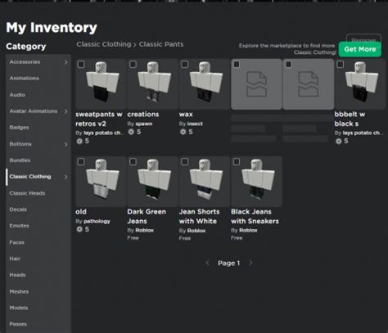Open the old pants thumbnail
This screenshot has height=333, width=388.
pyautogui.click(x=101, y=182)
